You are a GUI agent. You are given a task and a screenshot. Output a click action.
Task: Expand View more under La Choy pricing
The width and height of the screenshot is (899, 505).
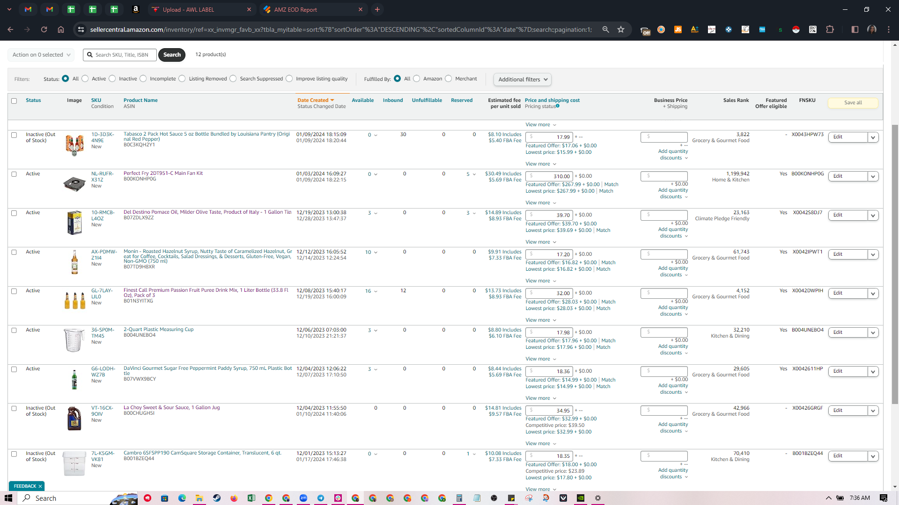coord(541,444)
